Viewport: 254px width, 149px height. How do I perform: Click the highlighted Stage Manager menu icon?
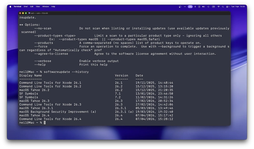coord(190,7)
